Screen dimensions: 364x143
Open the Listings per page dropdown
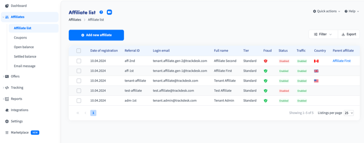pyautogui.click(x=349, y=113)
